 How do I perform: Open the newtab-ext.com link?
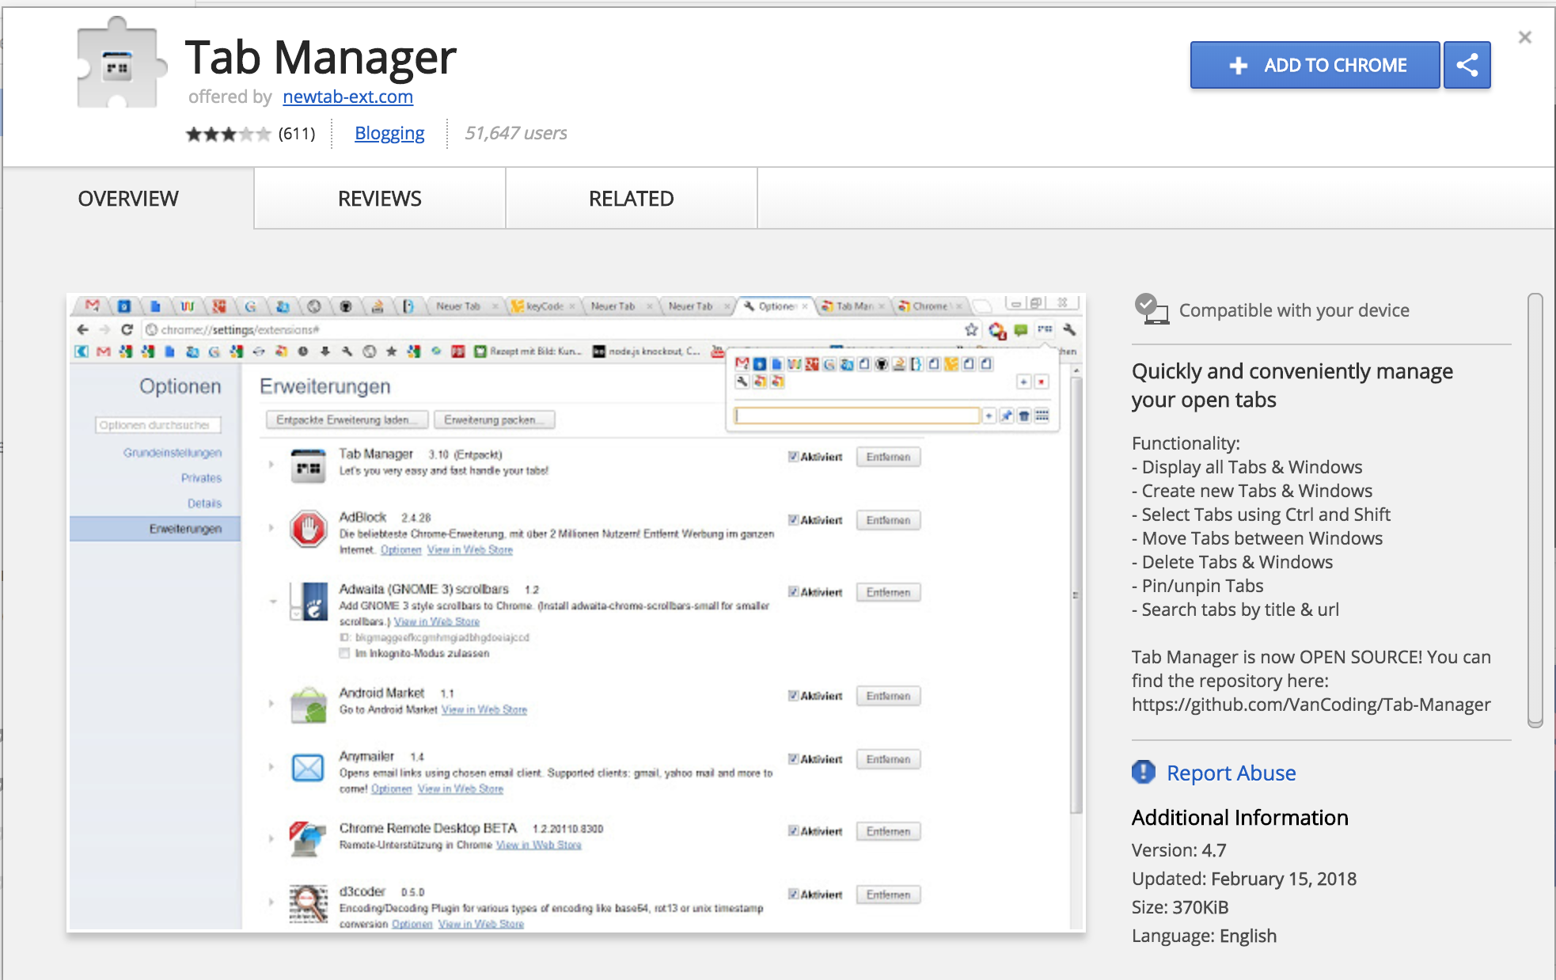(347, 97)
